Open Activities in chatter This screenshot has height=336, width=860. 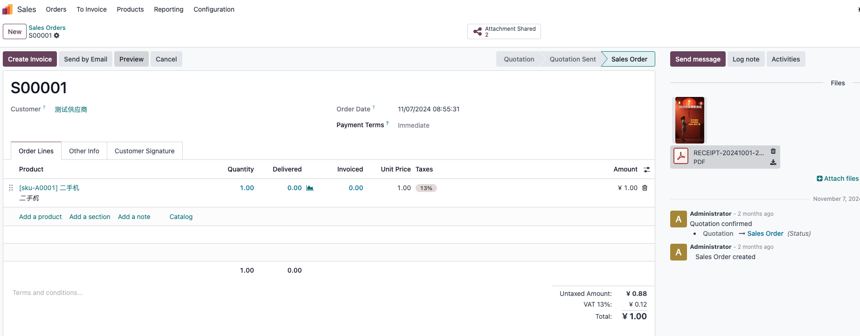(785, 59)
